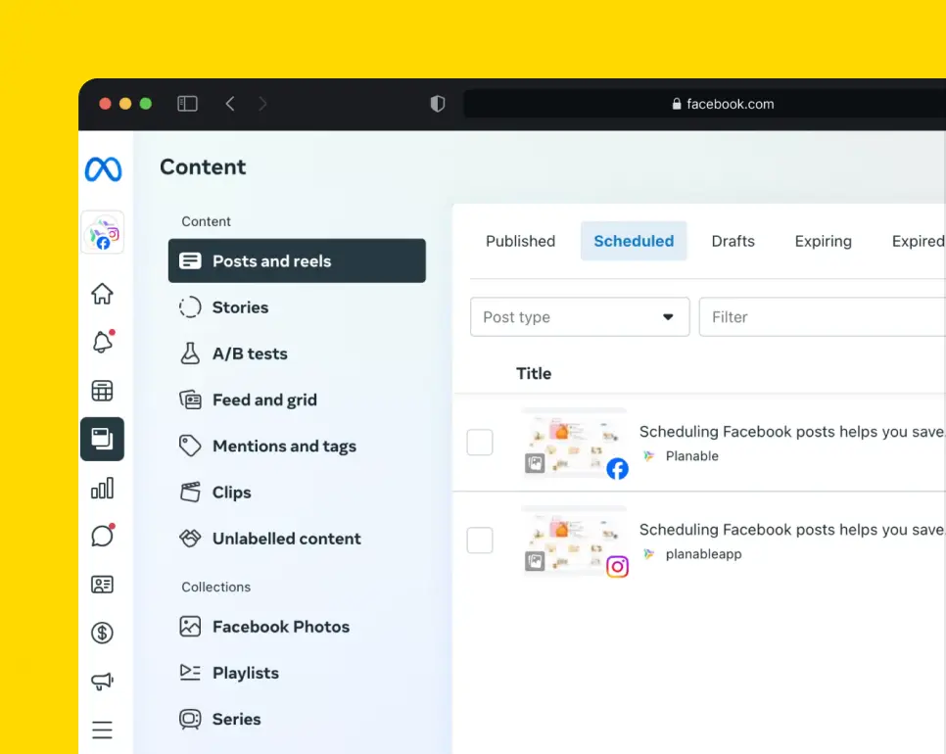Image resolution: width=946 pixels, height=754 pixels.
Task: Select the planableapp Instagram post checkbox
Action: 480,540
